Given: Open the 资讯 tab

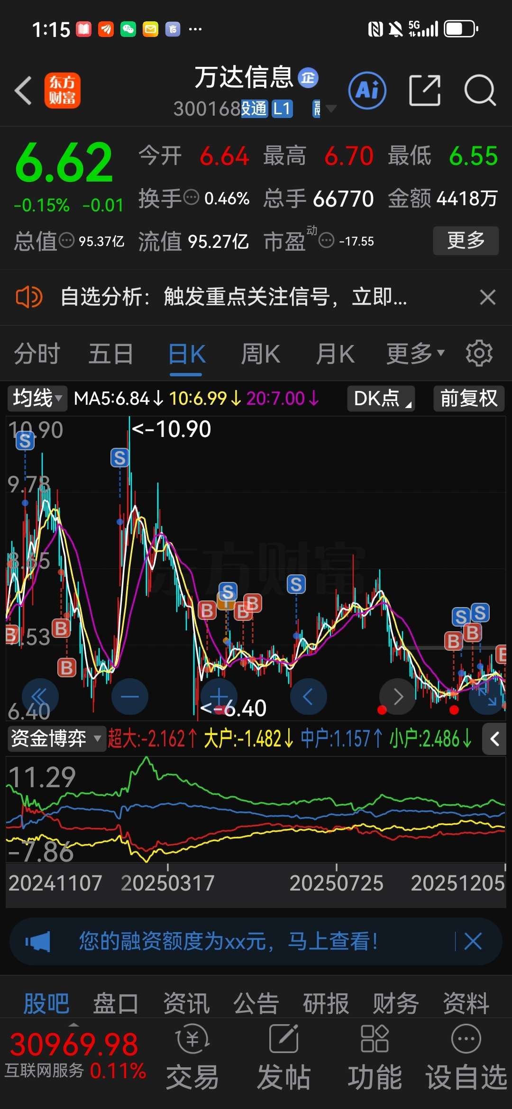Looking at the screenshot, I should (x=186, y=1003).
